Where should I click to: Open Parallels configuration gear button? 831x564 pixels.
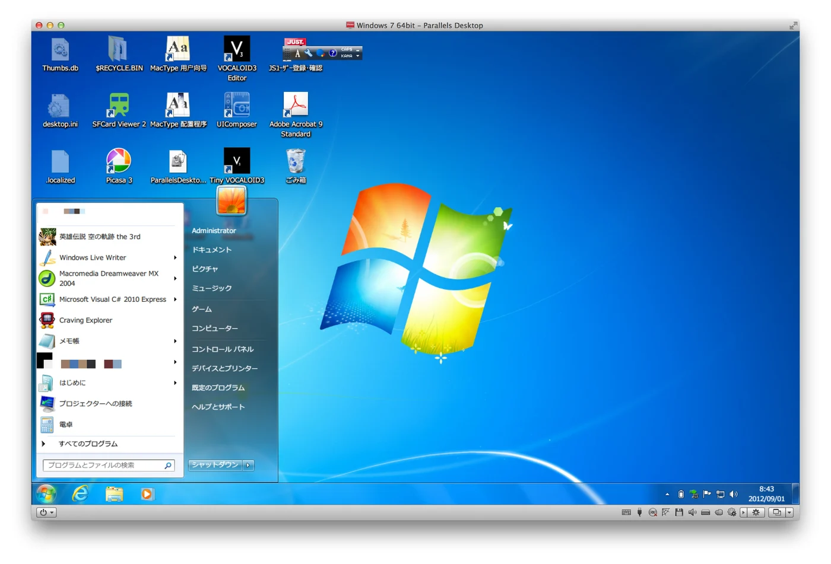(x=756, y=512)
